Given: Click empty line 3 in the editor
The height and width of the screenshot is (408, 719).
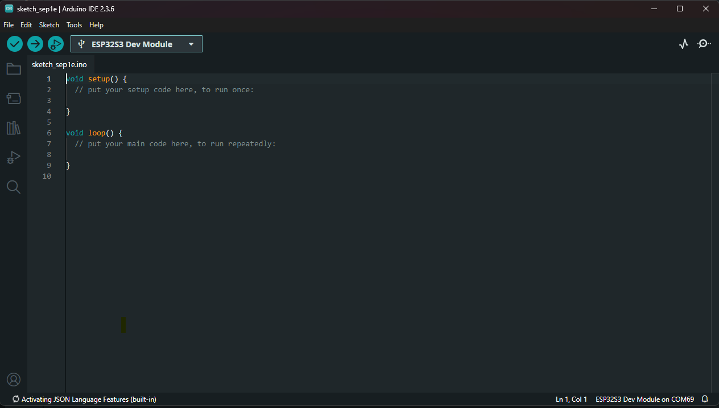Looking at the screenshot, I should [x=389, y=100].
